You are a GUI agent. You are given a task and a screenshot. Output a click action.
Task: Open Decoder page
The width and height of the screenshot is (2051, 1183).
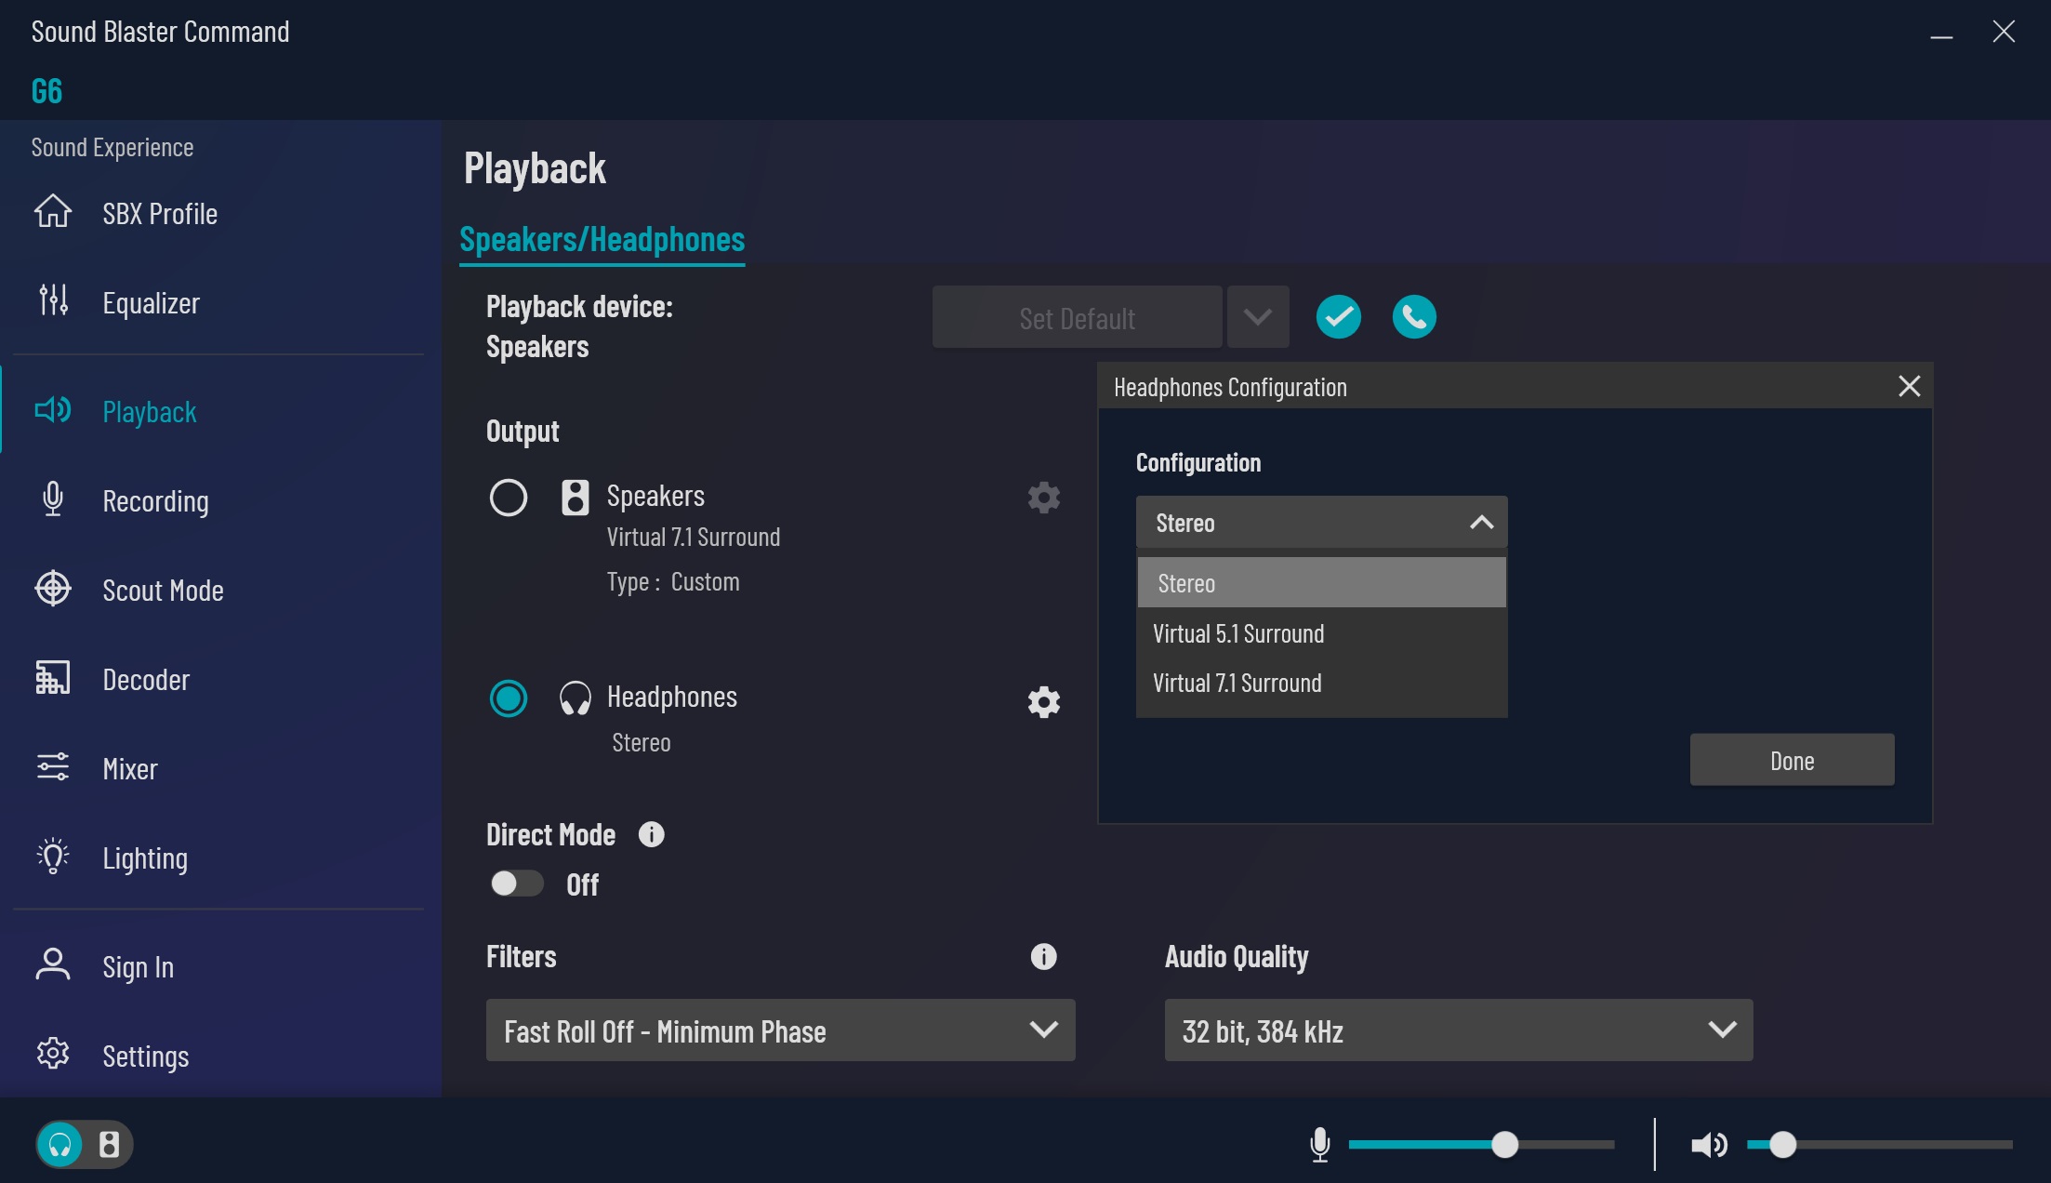pos(146,680)
